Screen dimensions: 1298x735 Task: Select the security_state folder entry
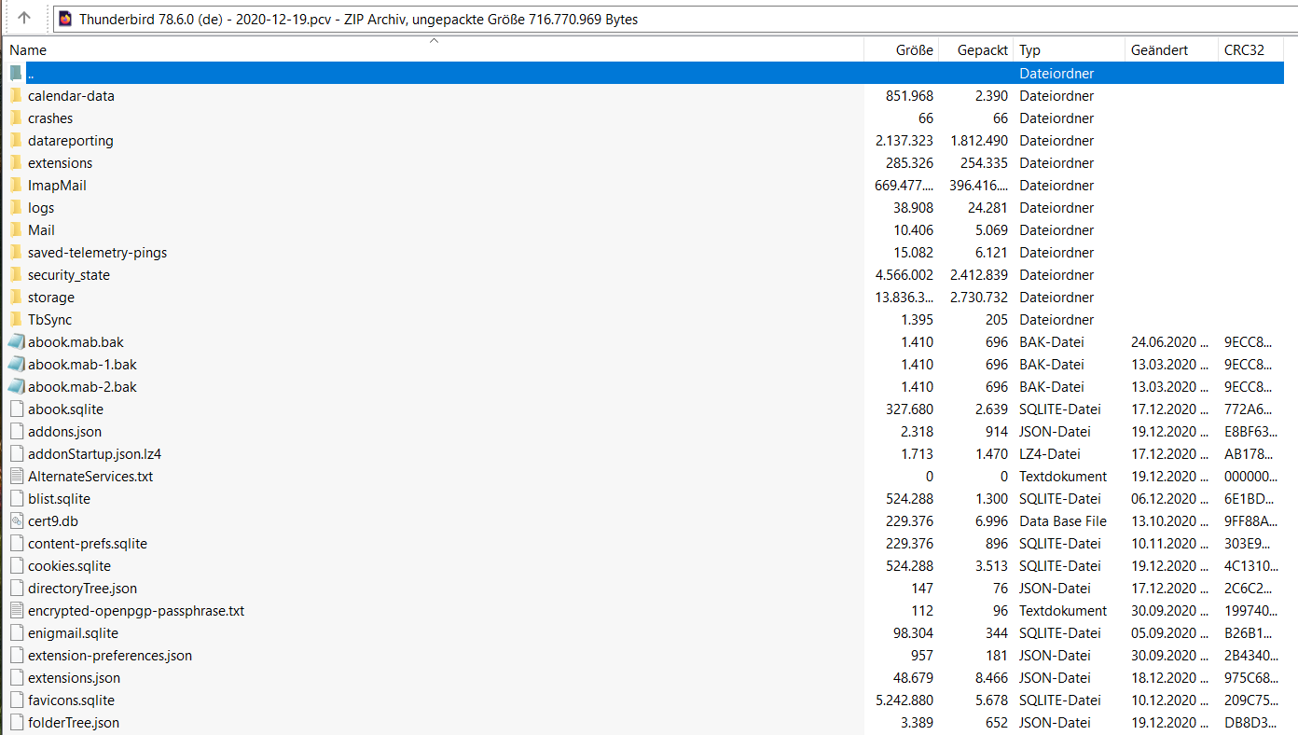(69, 275)
